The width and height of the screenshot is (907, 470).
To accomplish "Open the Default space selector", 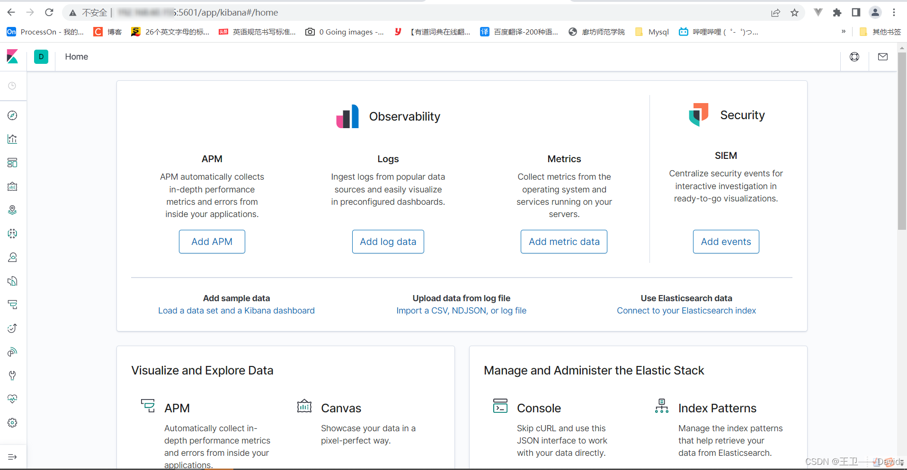I will coord(41,57).
